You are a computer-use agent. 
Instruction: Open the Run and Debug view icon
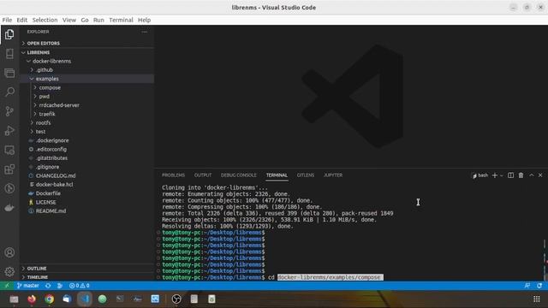click(x=9, y=131)
